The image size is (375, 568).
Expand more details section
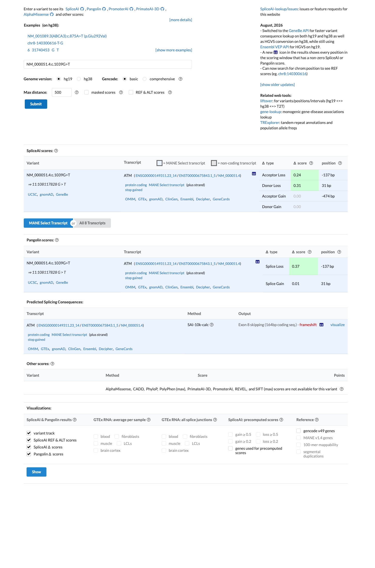(x=181, y=20)
